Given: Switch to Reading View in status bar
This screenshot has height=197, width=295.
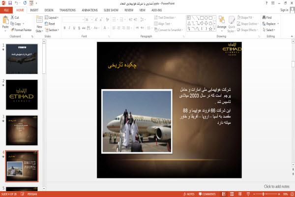Looking at the screenshot, I should 240,194.
